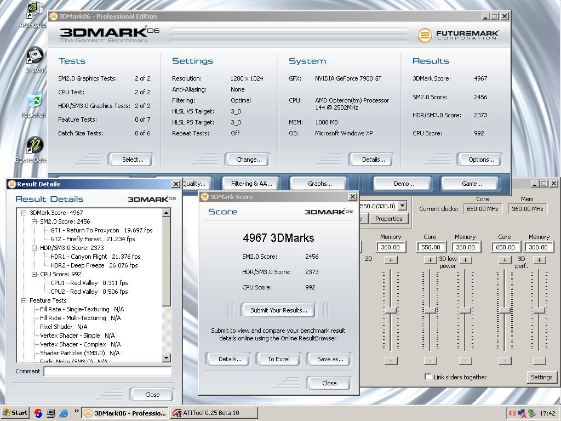Select GT1 - Return To Proxycon row
This screenshot has height=421, width=561.
pyautogui.click(x=101, y=230)
